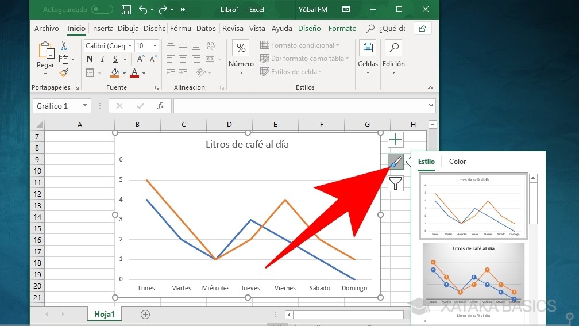Click the Undo arrow icon

(x=143, y=10)
